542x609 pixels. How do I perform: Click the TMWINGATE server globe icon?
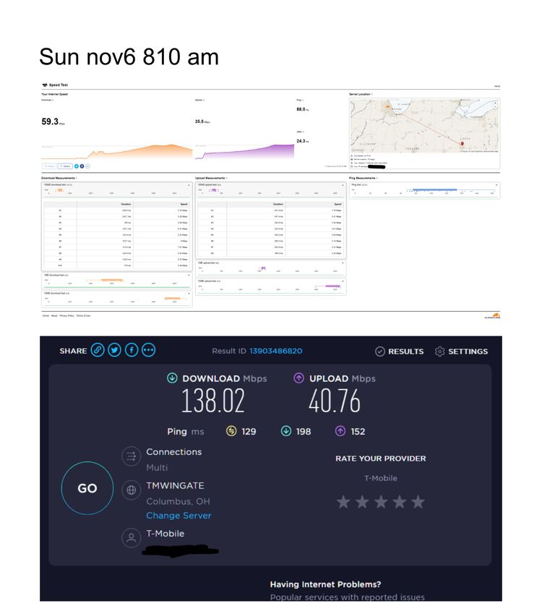(131, 490)
